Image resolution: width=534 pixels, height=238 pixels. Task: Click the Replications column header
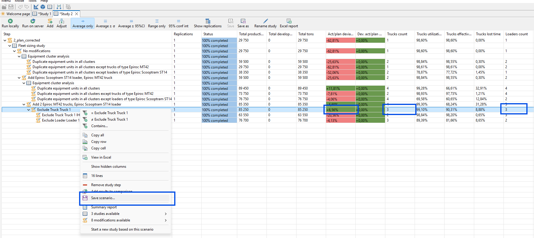[187, 34]
